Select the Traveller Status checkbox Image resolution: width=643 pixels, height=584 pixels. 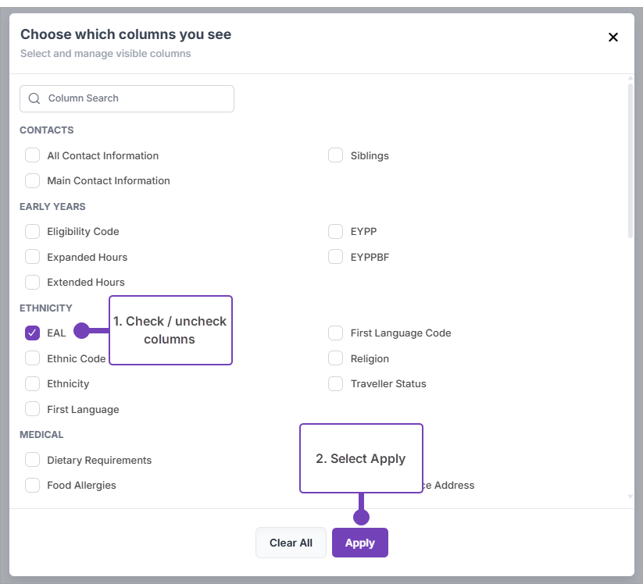tap(336, 384)
